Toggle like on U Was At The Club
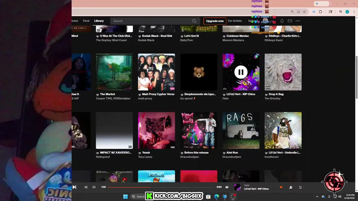The image size is (358, 201). (x=98, y=36)
